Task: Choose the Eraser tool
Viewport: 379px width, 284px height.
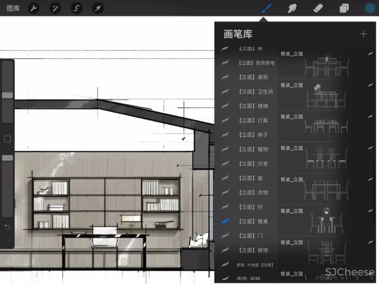Action: (318, 8)
